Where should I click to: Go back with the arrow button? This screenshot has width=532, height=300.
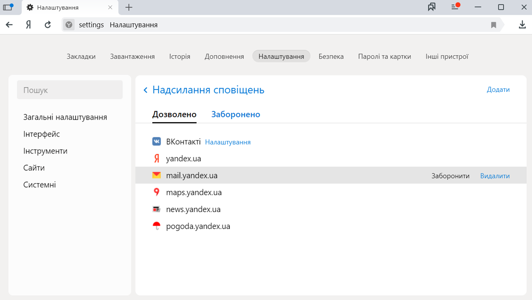tap(9, 25)
